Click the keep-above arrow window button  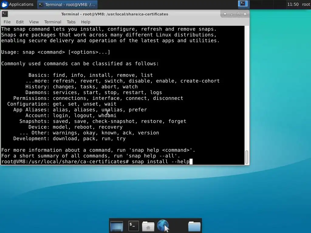(225, 14)
